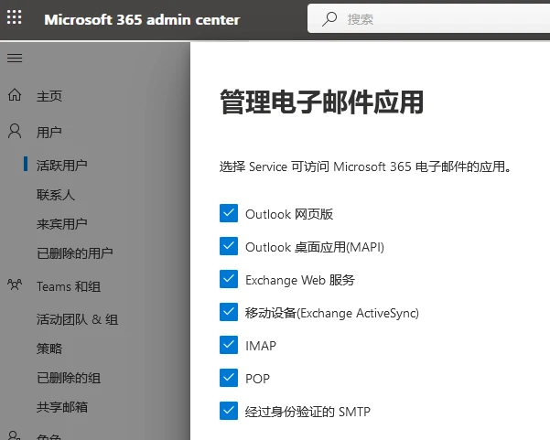Expand the Teams 和组 section
Image resolution: width=550 pixels, height=440 pixels.
point(69,286)
